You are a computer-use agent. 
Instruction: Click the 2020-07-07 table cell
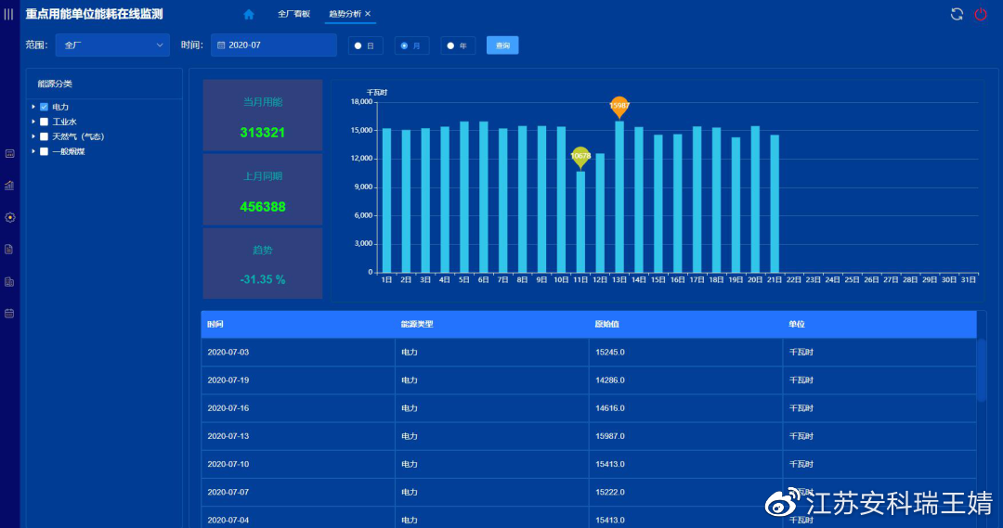click(x=298, y=493)
